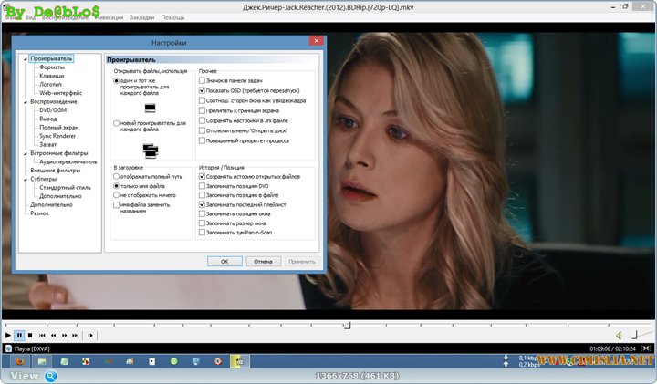
Task: Click the 'Отмена' button
Action: [x=263, y=261]
